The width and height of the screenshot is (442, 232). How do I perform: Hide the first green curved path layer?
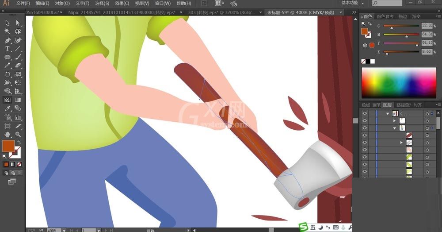(x=365, y=157)
